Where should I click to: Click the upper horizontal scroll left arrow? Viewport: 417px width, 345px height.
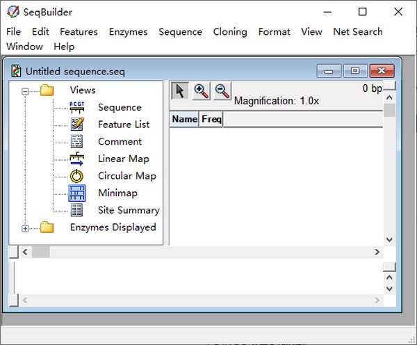tap(25, 252)
